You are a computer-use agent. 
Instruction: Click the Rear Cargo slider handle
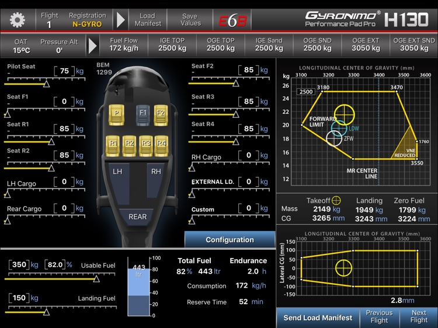coord(7,221)
